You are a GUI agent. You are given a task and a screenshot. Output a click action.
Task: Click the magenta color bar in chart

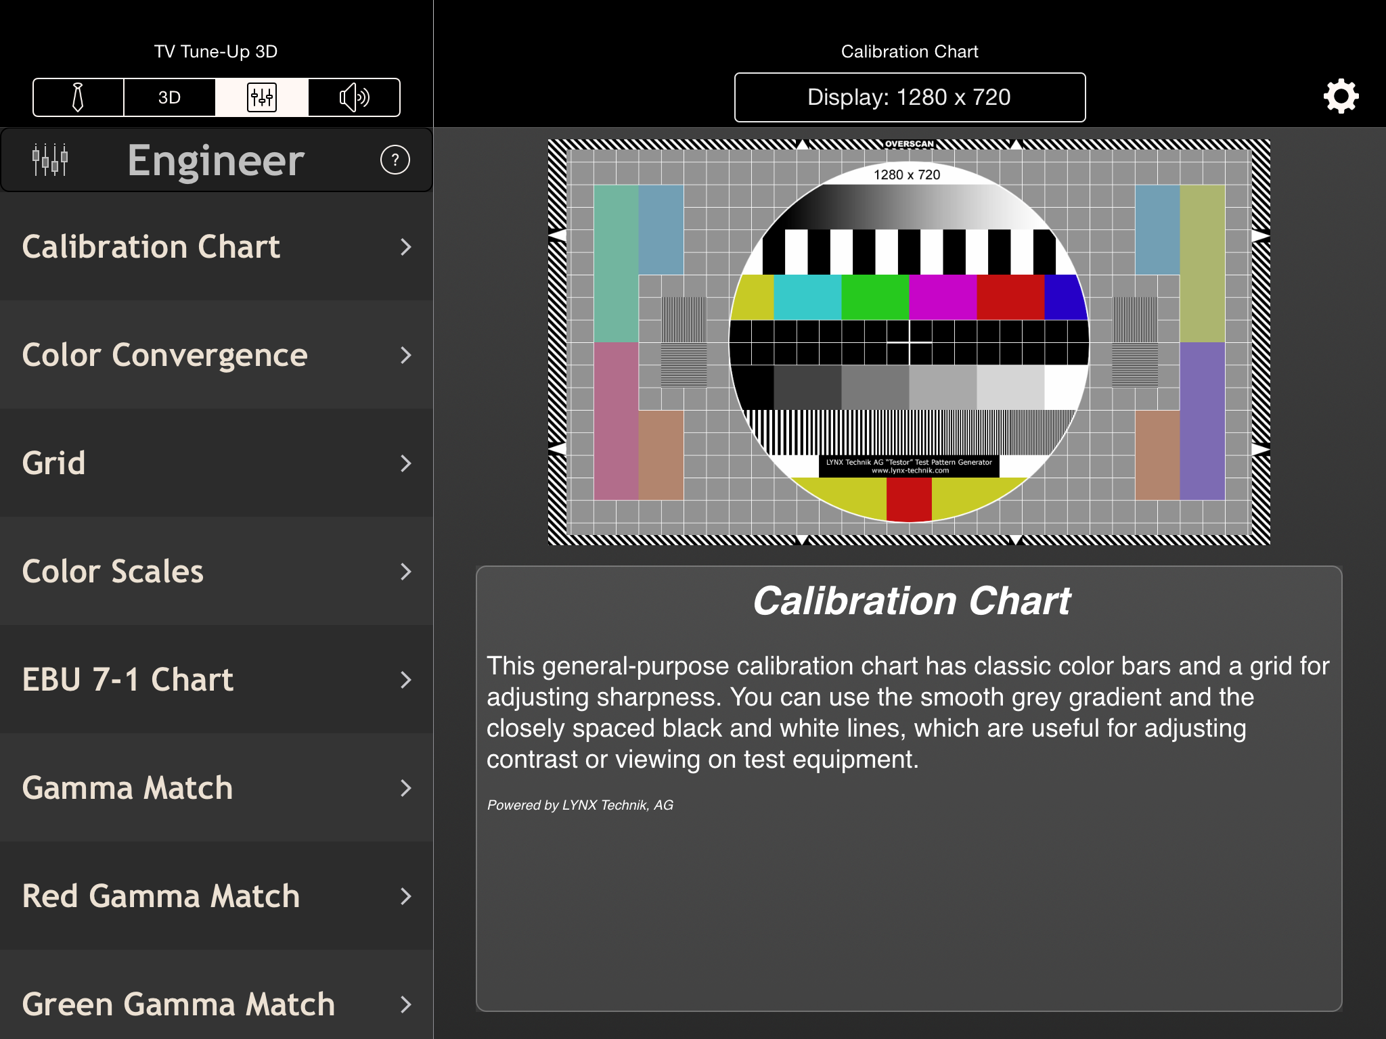click(943, 297)
